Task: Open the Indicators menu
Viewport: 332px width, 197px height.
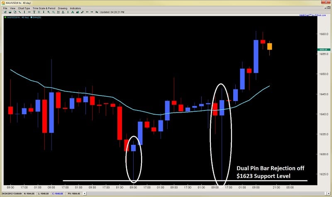Action: 76,8
